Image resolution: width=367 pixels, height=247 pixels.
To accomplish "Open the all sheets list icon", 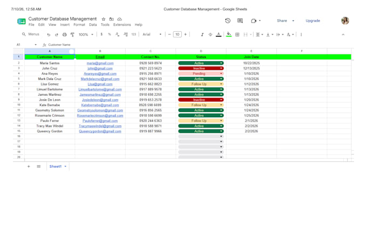I will point(39,166).
